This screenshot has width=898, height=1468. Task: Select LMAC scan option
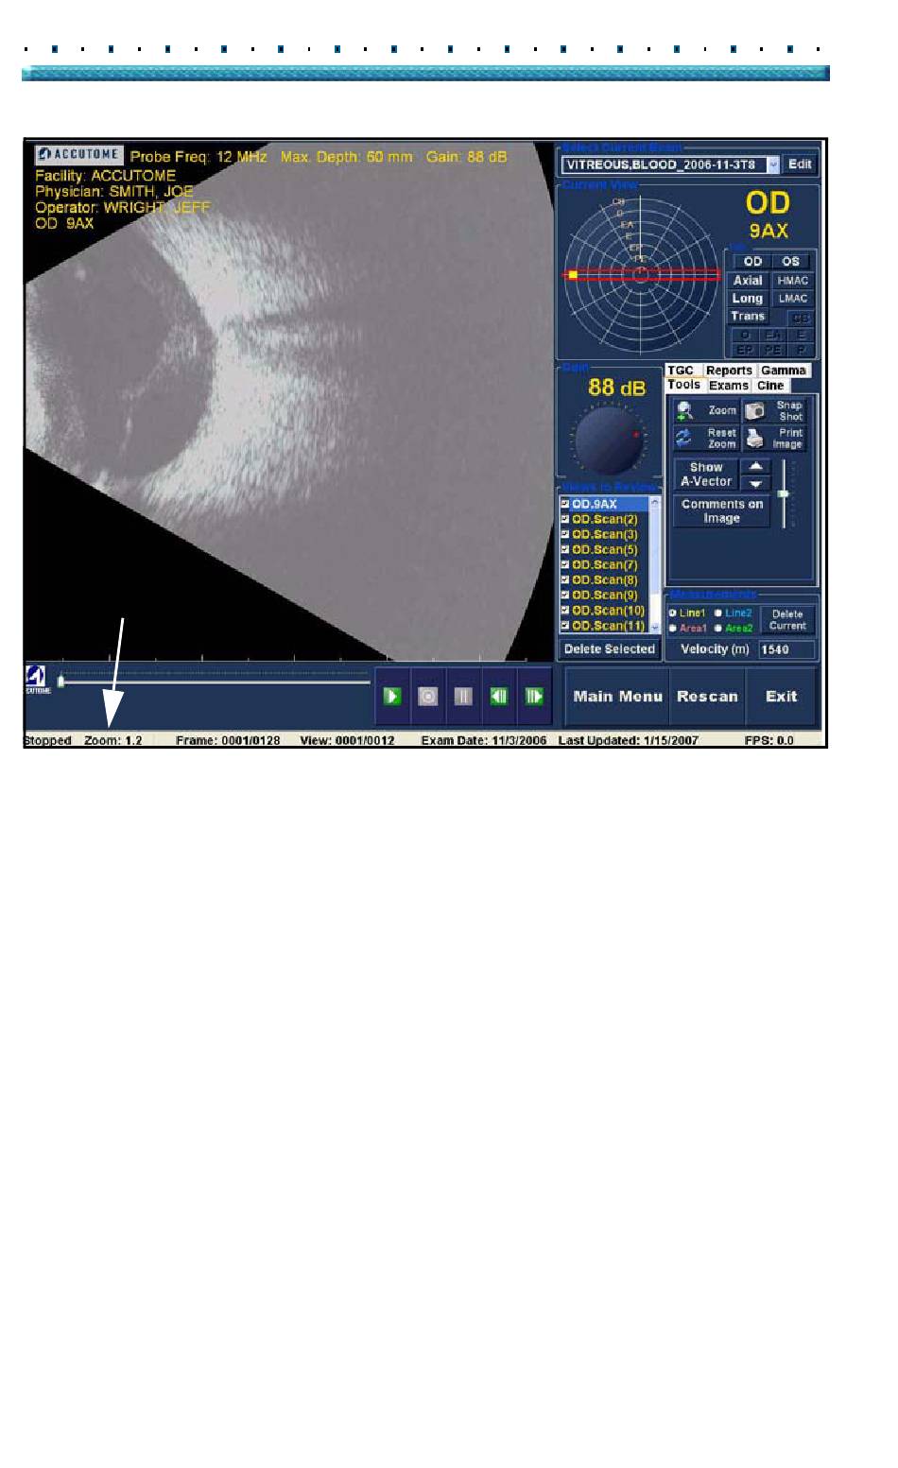point(793,299)
